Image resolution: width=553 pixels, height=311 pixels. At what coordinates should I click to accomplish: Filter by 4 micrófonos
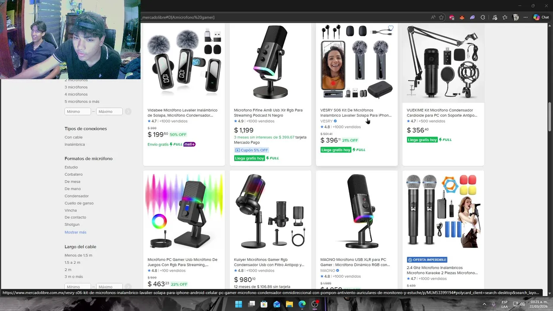point(76,94)
